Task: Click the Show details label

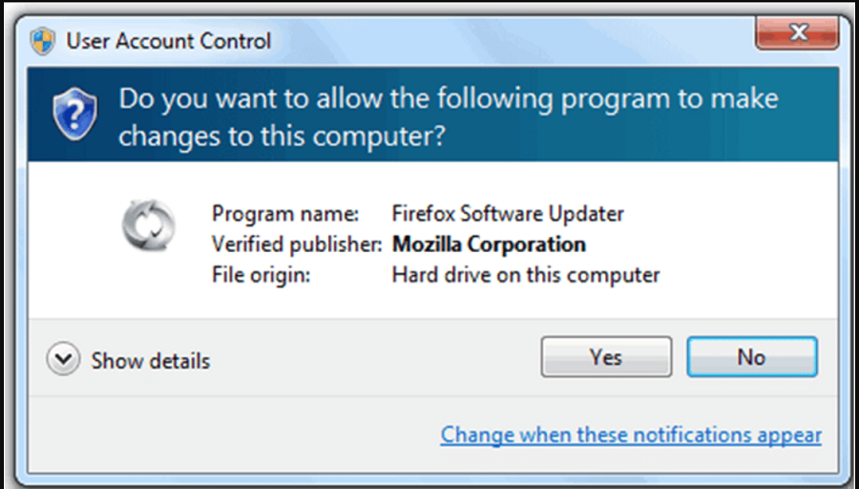Action: click(x=150, y=361)
